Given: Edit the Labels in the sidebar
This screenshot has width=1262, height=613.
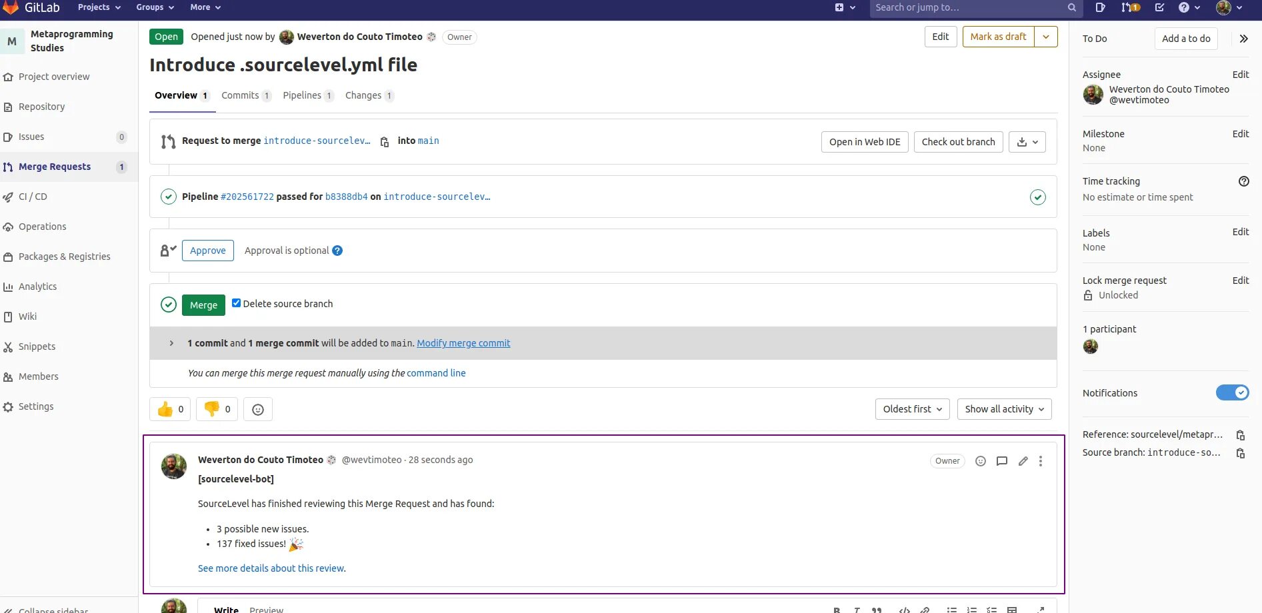Looking at the screenshot, I should click(1240, 232).
